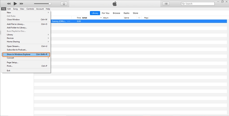Expand the Devices submenu
This screenshot has height=116, width=229.
26,38
